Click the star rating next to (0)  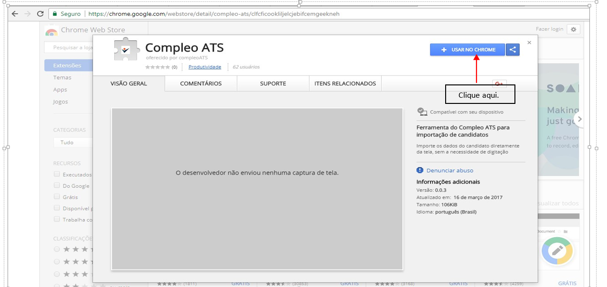coord(158,67)
